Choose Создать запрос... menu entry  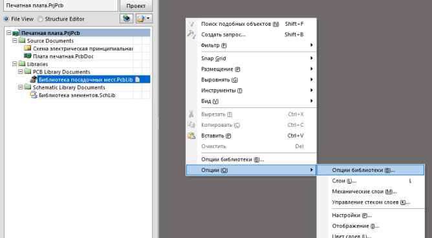point(252,34)
